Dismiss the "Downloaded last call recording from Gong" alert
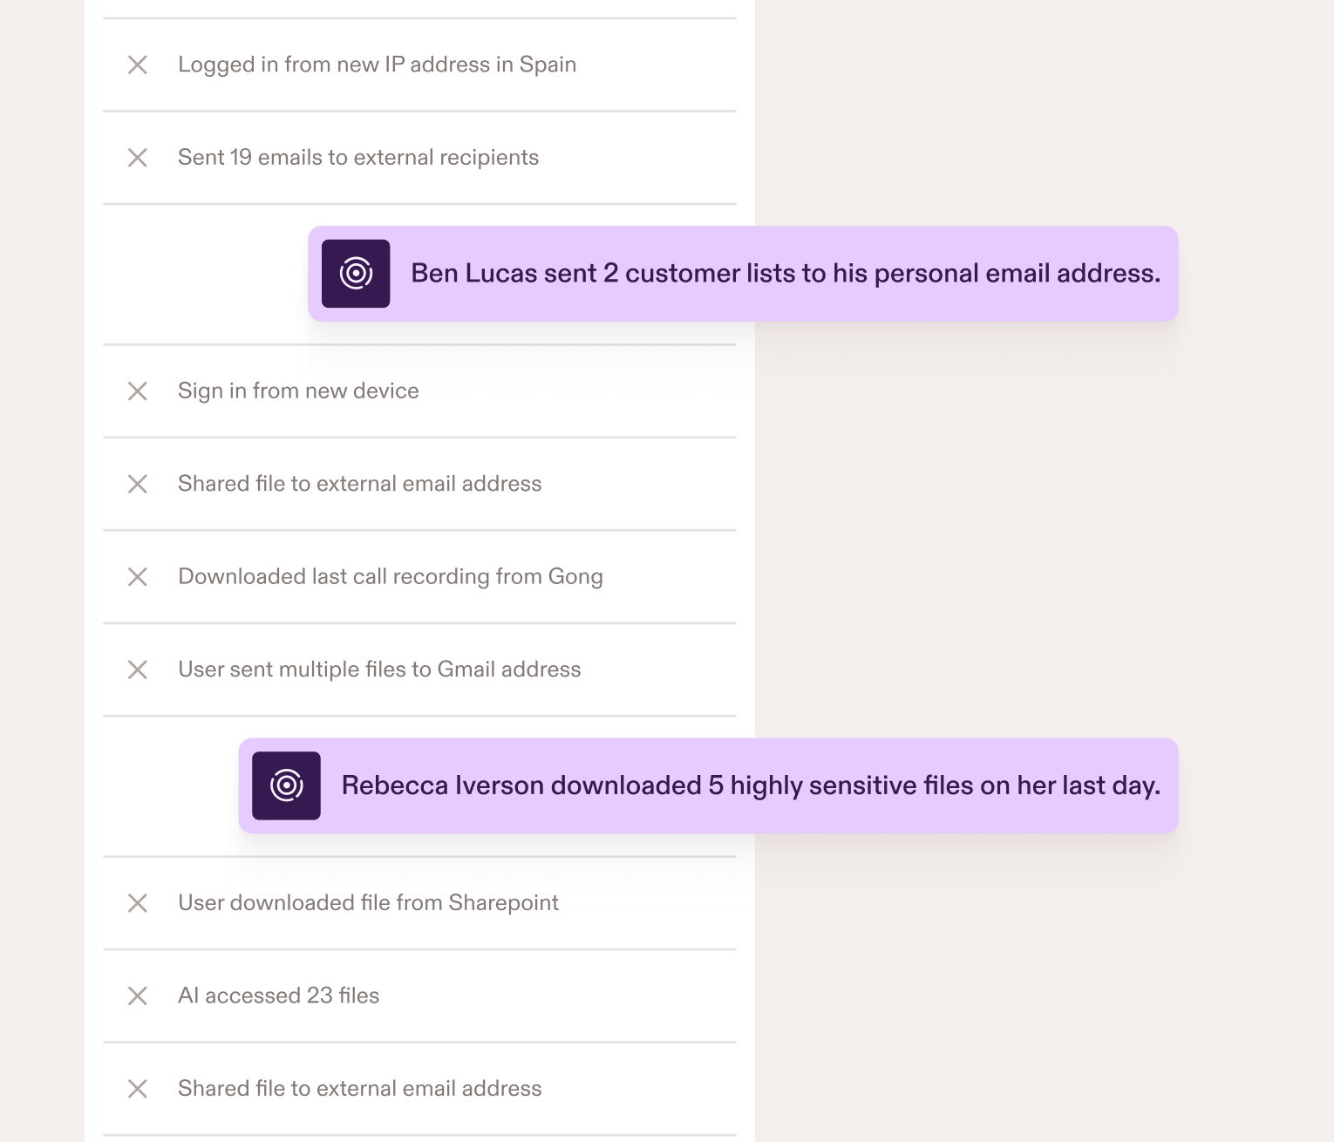The image size is (1334, 1142). (138, 577)
